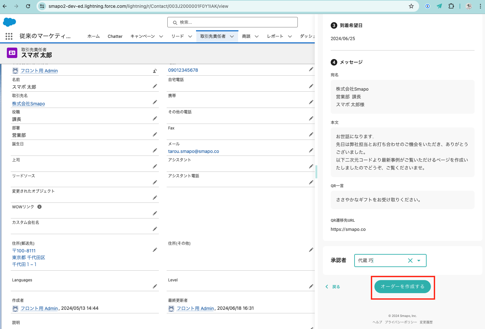
Task: Click the teal paper plane extension icon
Action: point(439,6)
